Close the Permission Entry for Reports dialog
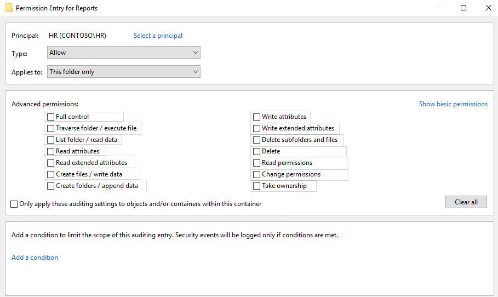This screenshot has width=498, height=297. (x=489, y=8)
